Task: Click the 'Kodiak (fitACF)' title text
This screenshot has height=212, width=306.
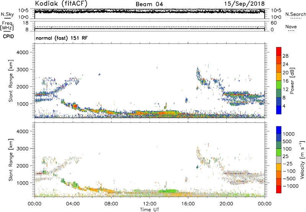Action: (61, 3)
